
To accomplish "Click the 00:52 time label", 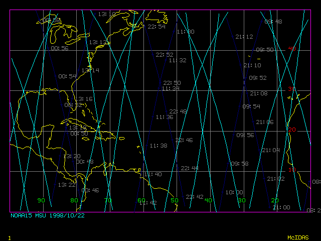I will 73,105.
